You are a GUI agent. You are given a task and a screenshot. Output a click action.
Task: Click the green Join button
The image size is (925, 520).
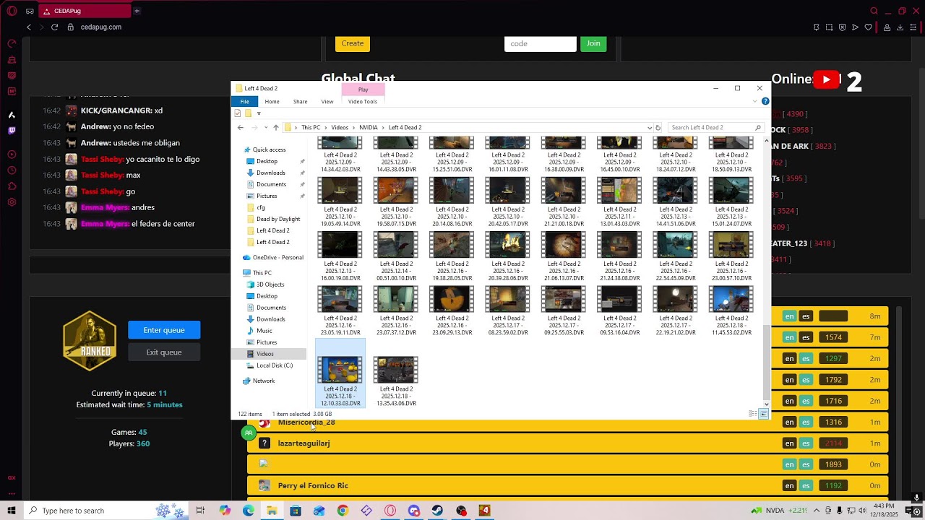tap(593, 43)
